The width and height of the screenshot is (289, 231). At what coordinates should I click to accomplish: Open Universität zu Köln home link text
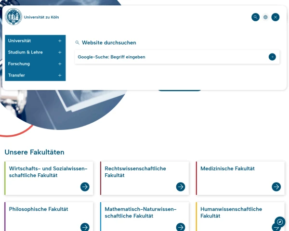[x=41, y=17]
